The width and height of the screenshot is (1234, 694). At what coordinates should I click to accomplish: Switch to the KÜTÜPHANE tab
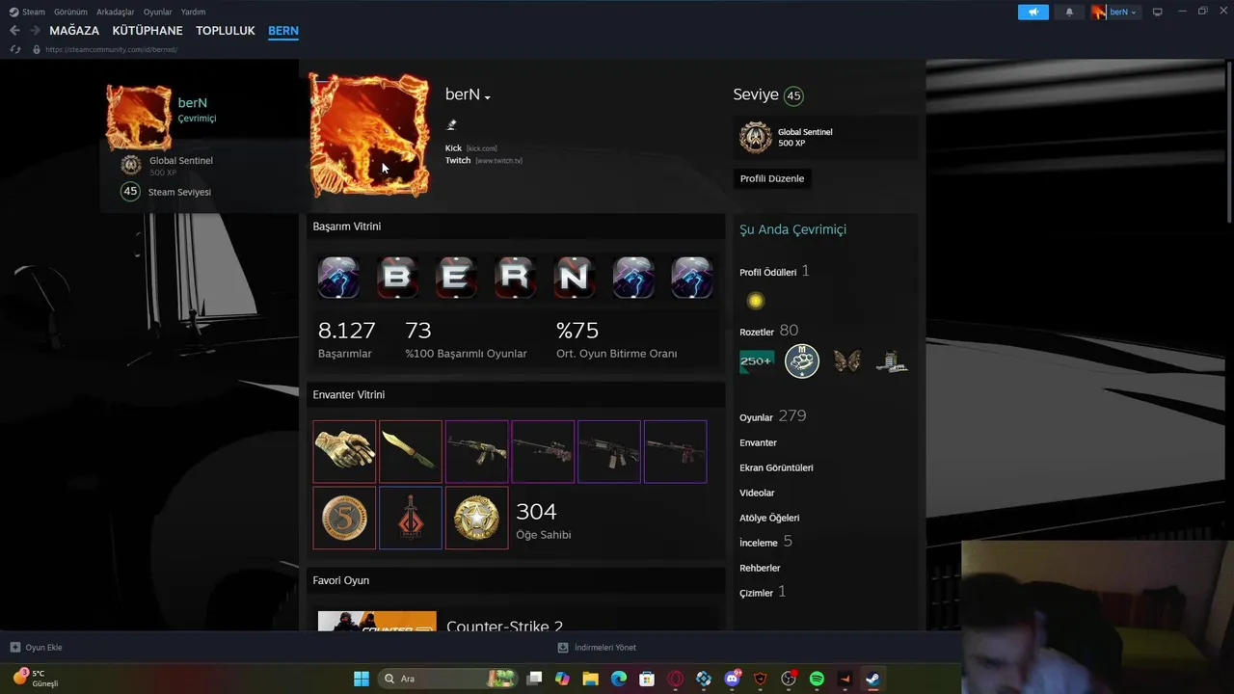(x=148, y=31)
